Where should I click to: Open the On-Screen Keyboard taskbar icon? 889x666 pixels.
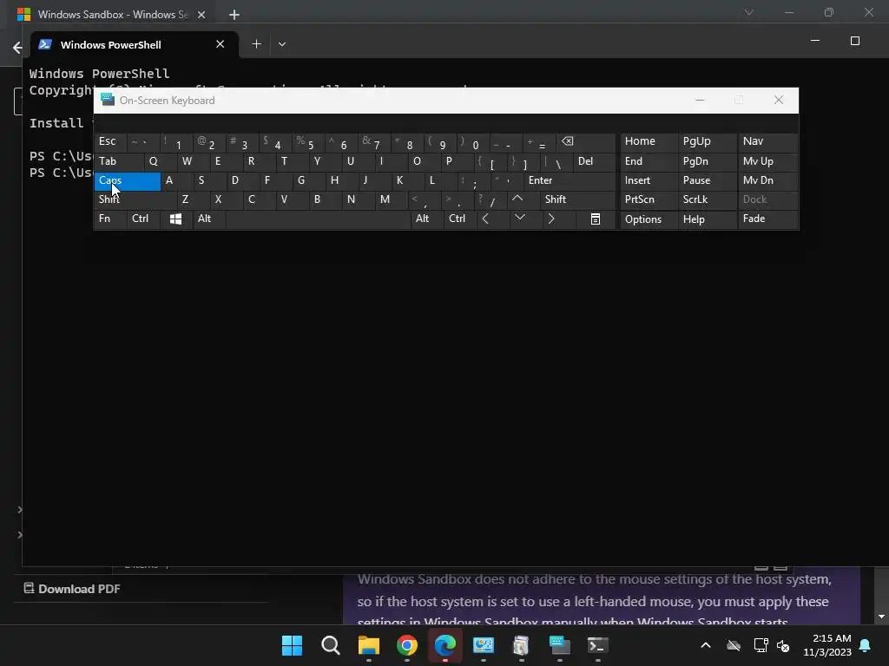tap(560, 645)
